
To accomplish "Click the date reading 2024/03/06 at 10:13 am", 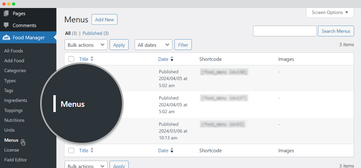I will click(x=173, y=134).
